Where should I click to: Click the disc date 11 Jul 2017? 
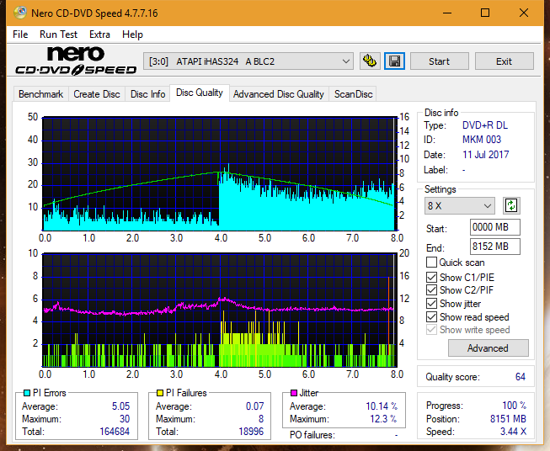pos(485,155)
